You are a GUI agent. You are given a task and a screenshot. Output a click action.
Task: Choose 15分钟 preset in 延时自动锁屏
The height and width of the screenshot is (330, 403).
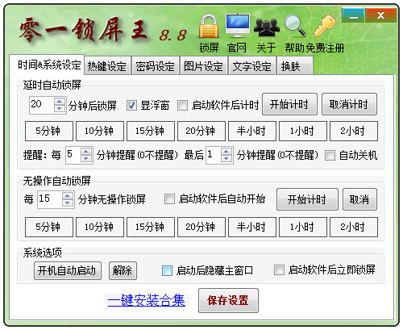(151, 131)
